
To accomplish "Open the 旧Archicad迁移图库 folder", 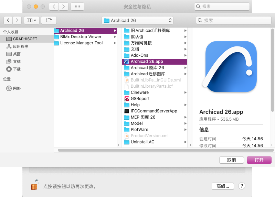I will point(155,31).
